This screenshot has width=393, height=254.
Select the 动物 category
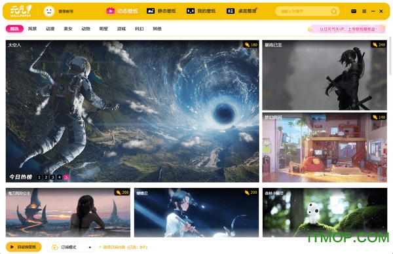coord(86,29)
